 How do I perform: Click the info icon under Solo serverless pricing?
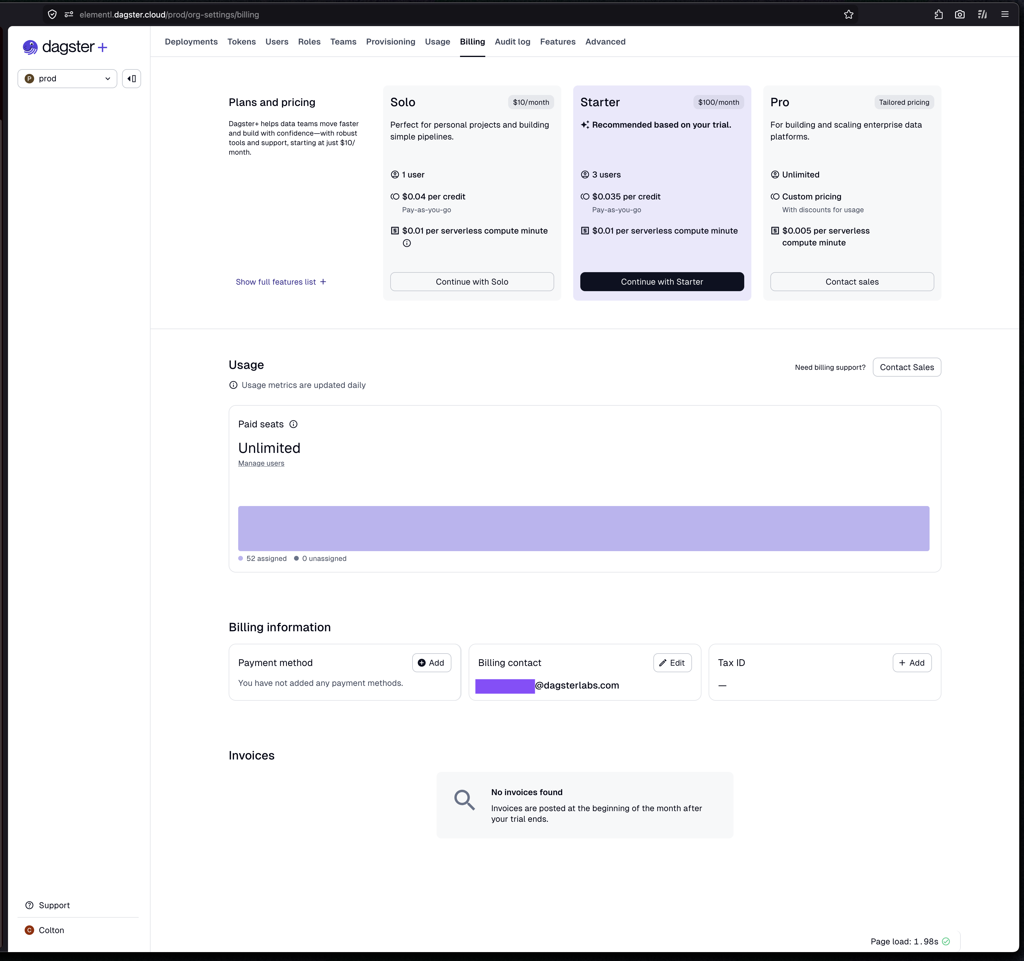click(x=407, y=243)
